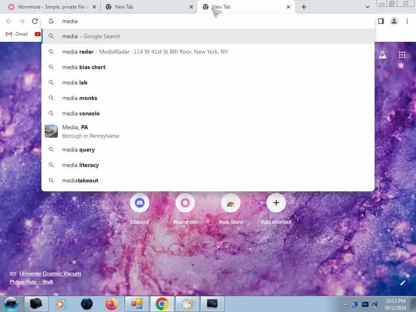416x312 pixels.
Task: Open the YouTube bookmark icon
Action: pos(38,34)
